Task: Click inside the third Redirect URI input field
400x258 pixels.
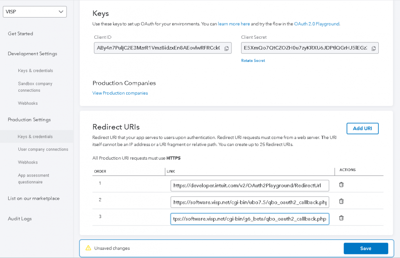Action: [x=250, y=218]
